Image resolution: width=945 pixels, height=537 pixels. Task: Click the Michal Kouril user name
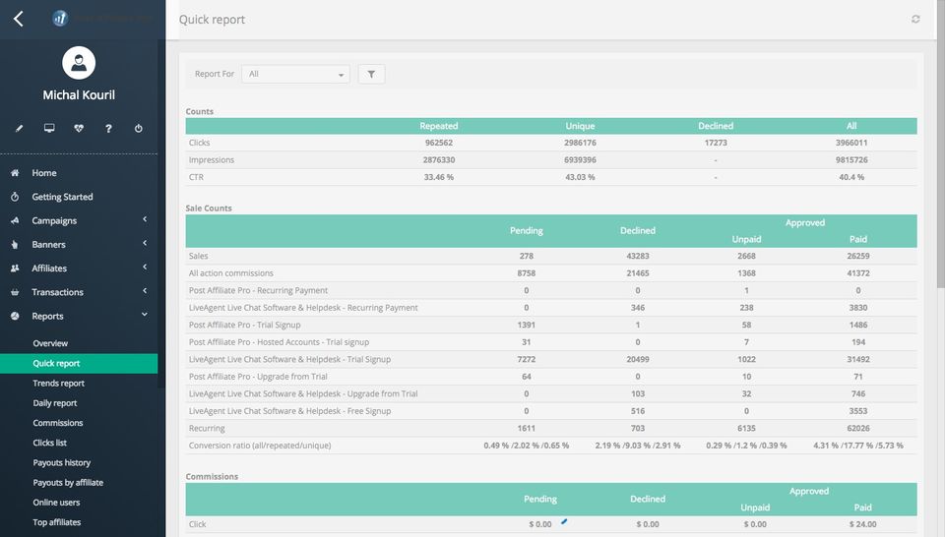point(79,95)
